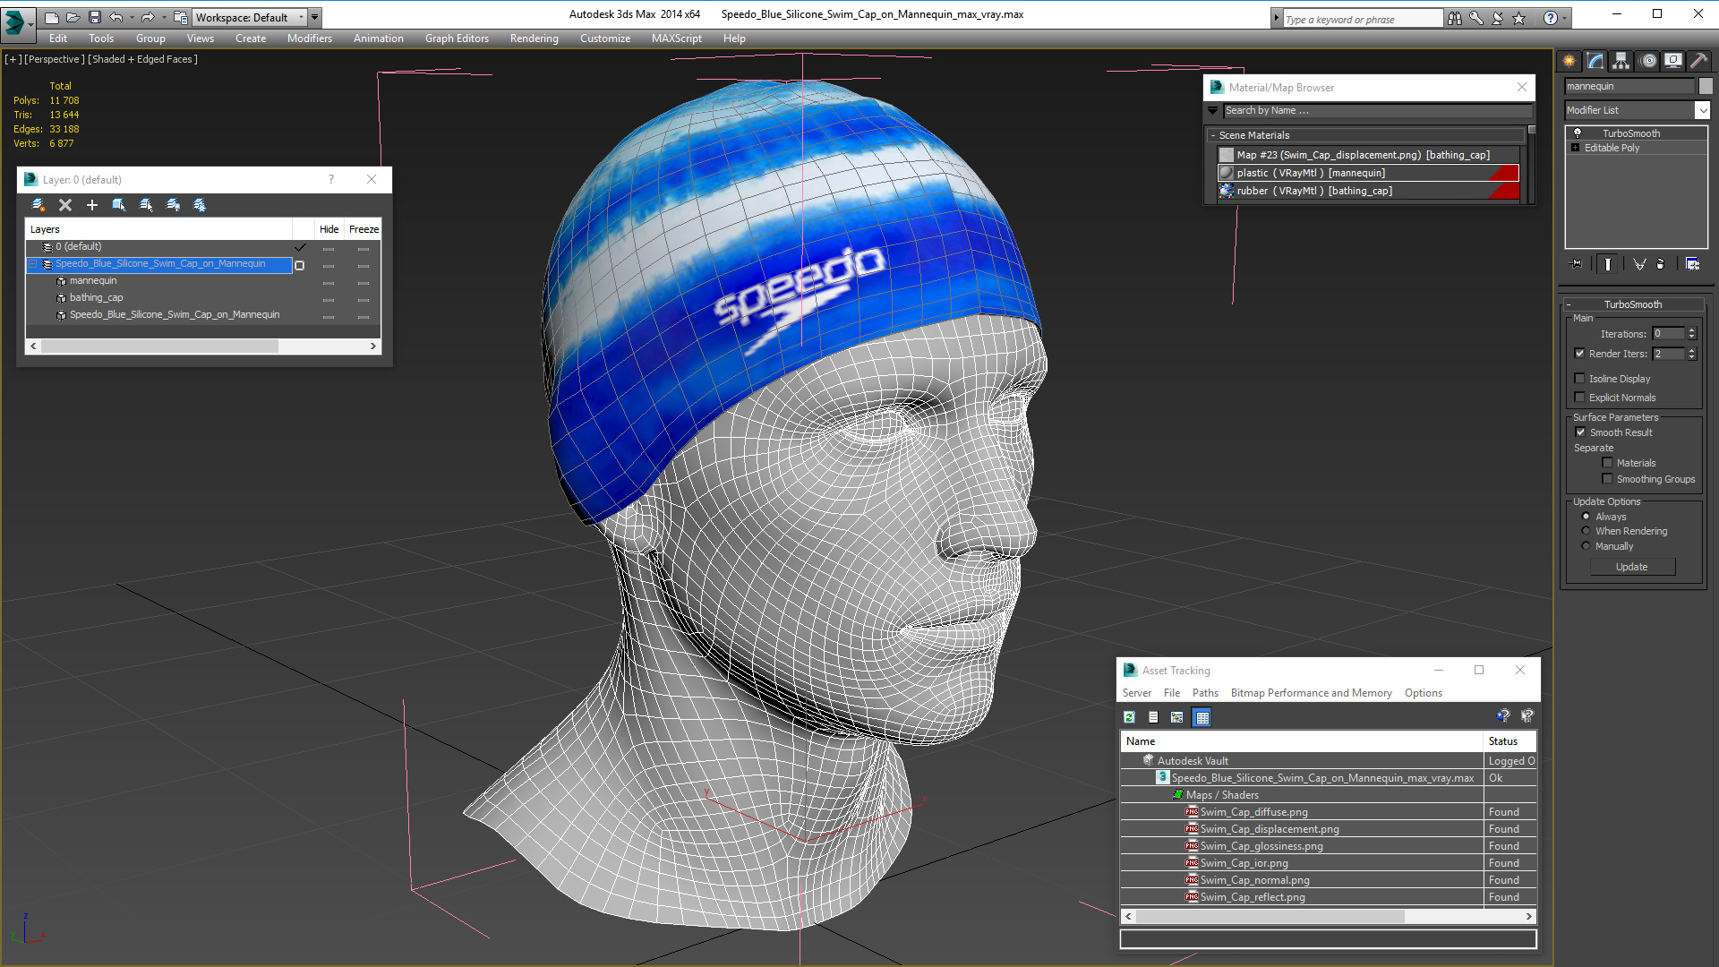Image resolution: width=1719 pixels, height=967 pixels.
Task: Enable Separate by Smoothing Groups checkbox
Action: 1608,479
